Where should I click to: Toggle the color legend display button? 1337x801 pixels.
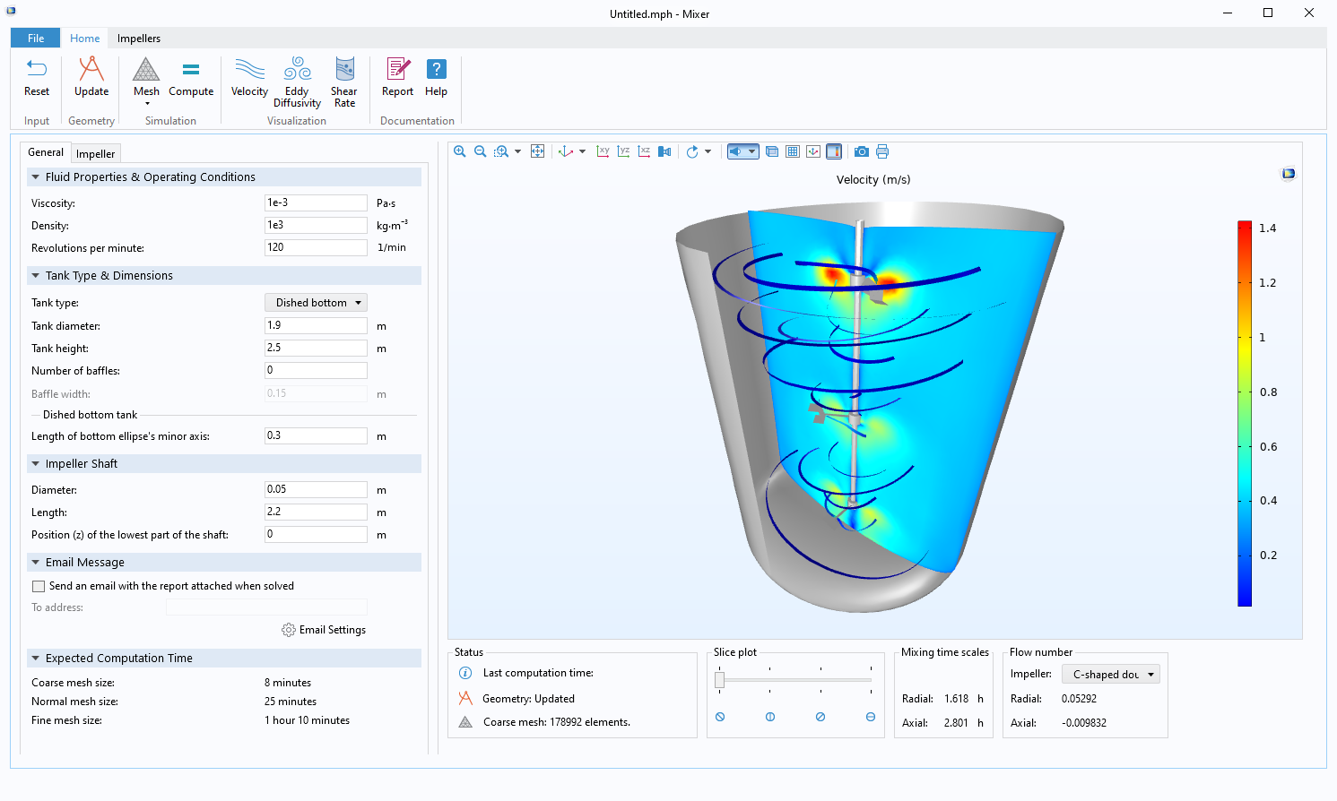pos(833,151)
